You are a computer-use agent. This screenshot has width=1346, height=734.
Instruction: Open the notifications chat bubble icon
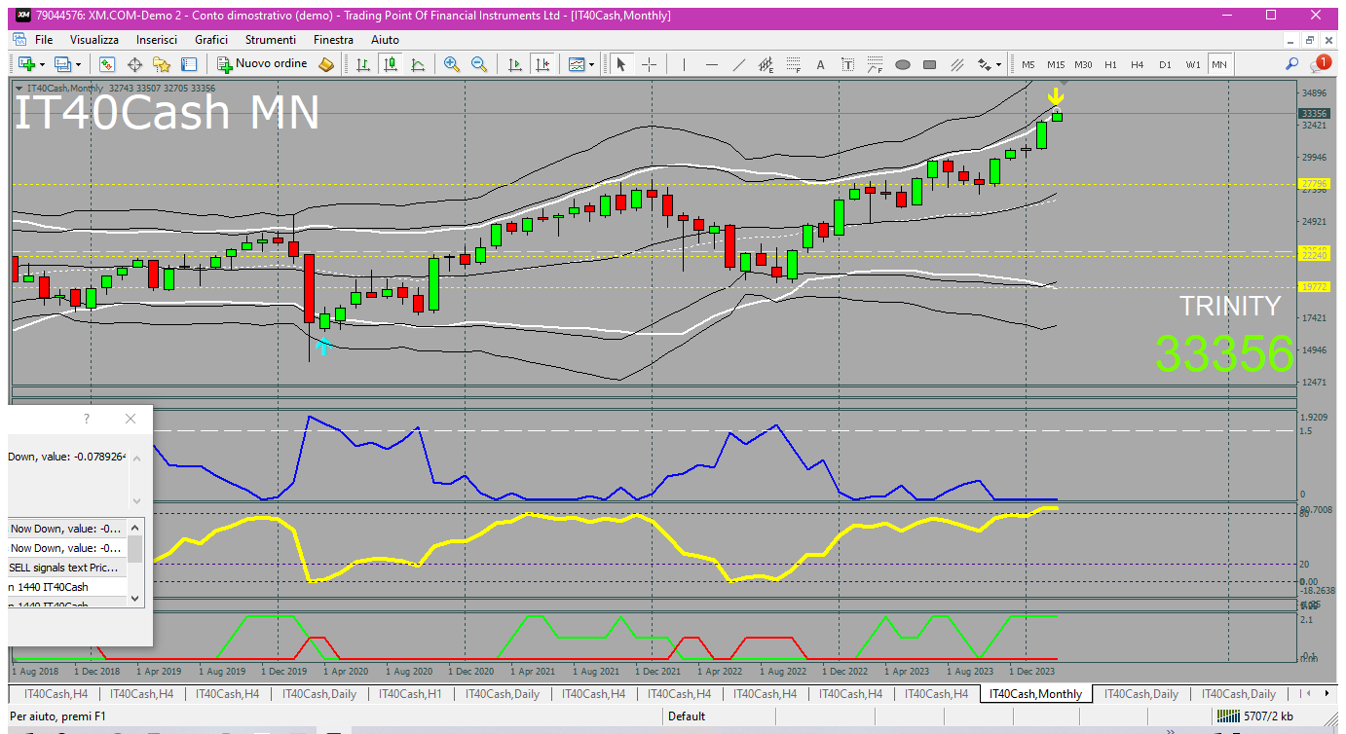tap(1321, 64)
